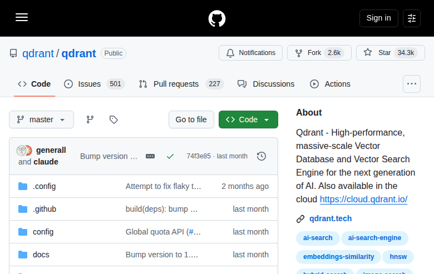Screen dimensions: 434x274
Task: Select the embeddings-similarity topic tag
Action: click(x=338, y=257)
